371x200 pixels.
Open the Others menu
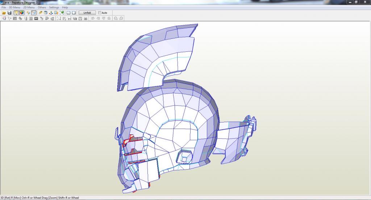click(x=42, y=7)
